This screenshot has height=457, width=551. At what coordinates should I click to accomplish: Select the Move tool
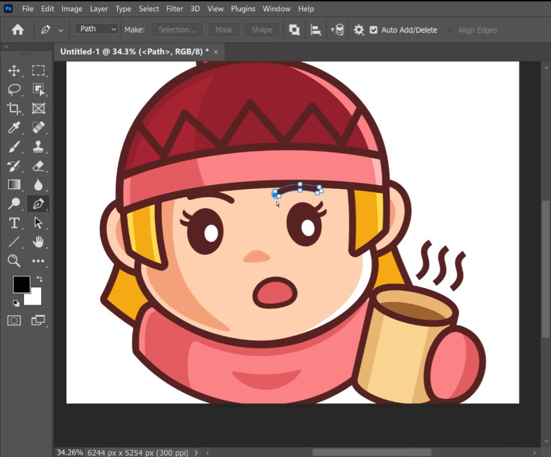click(x=14, y=70)
